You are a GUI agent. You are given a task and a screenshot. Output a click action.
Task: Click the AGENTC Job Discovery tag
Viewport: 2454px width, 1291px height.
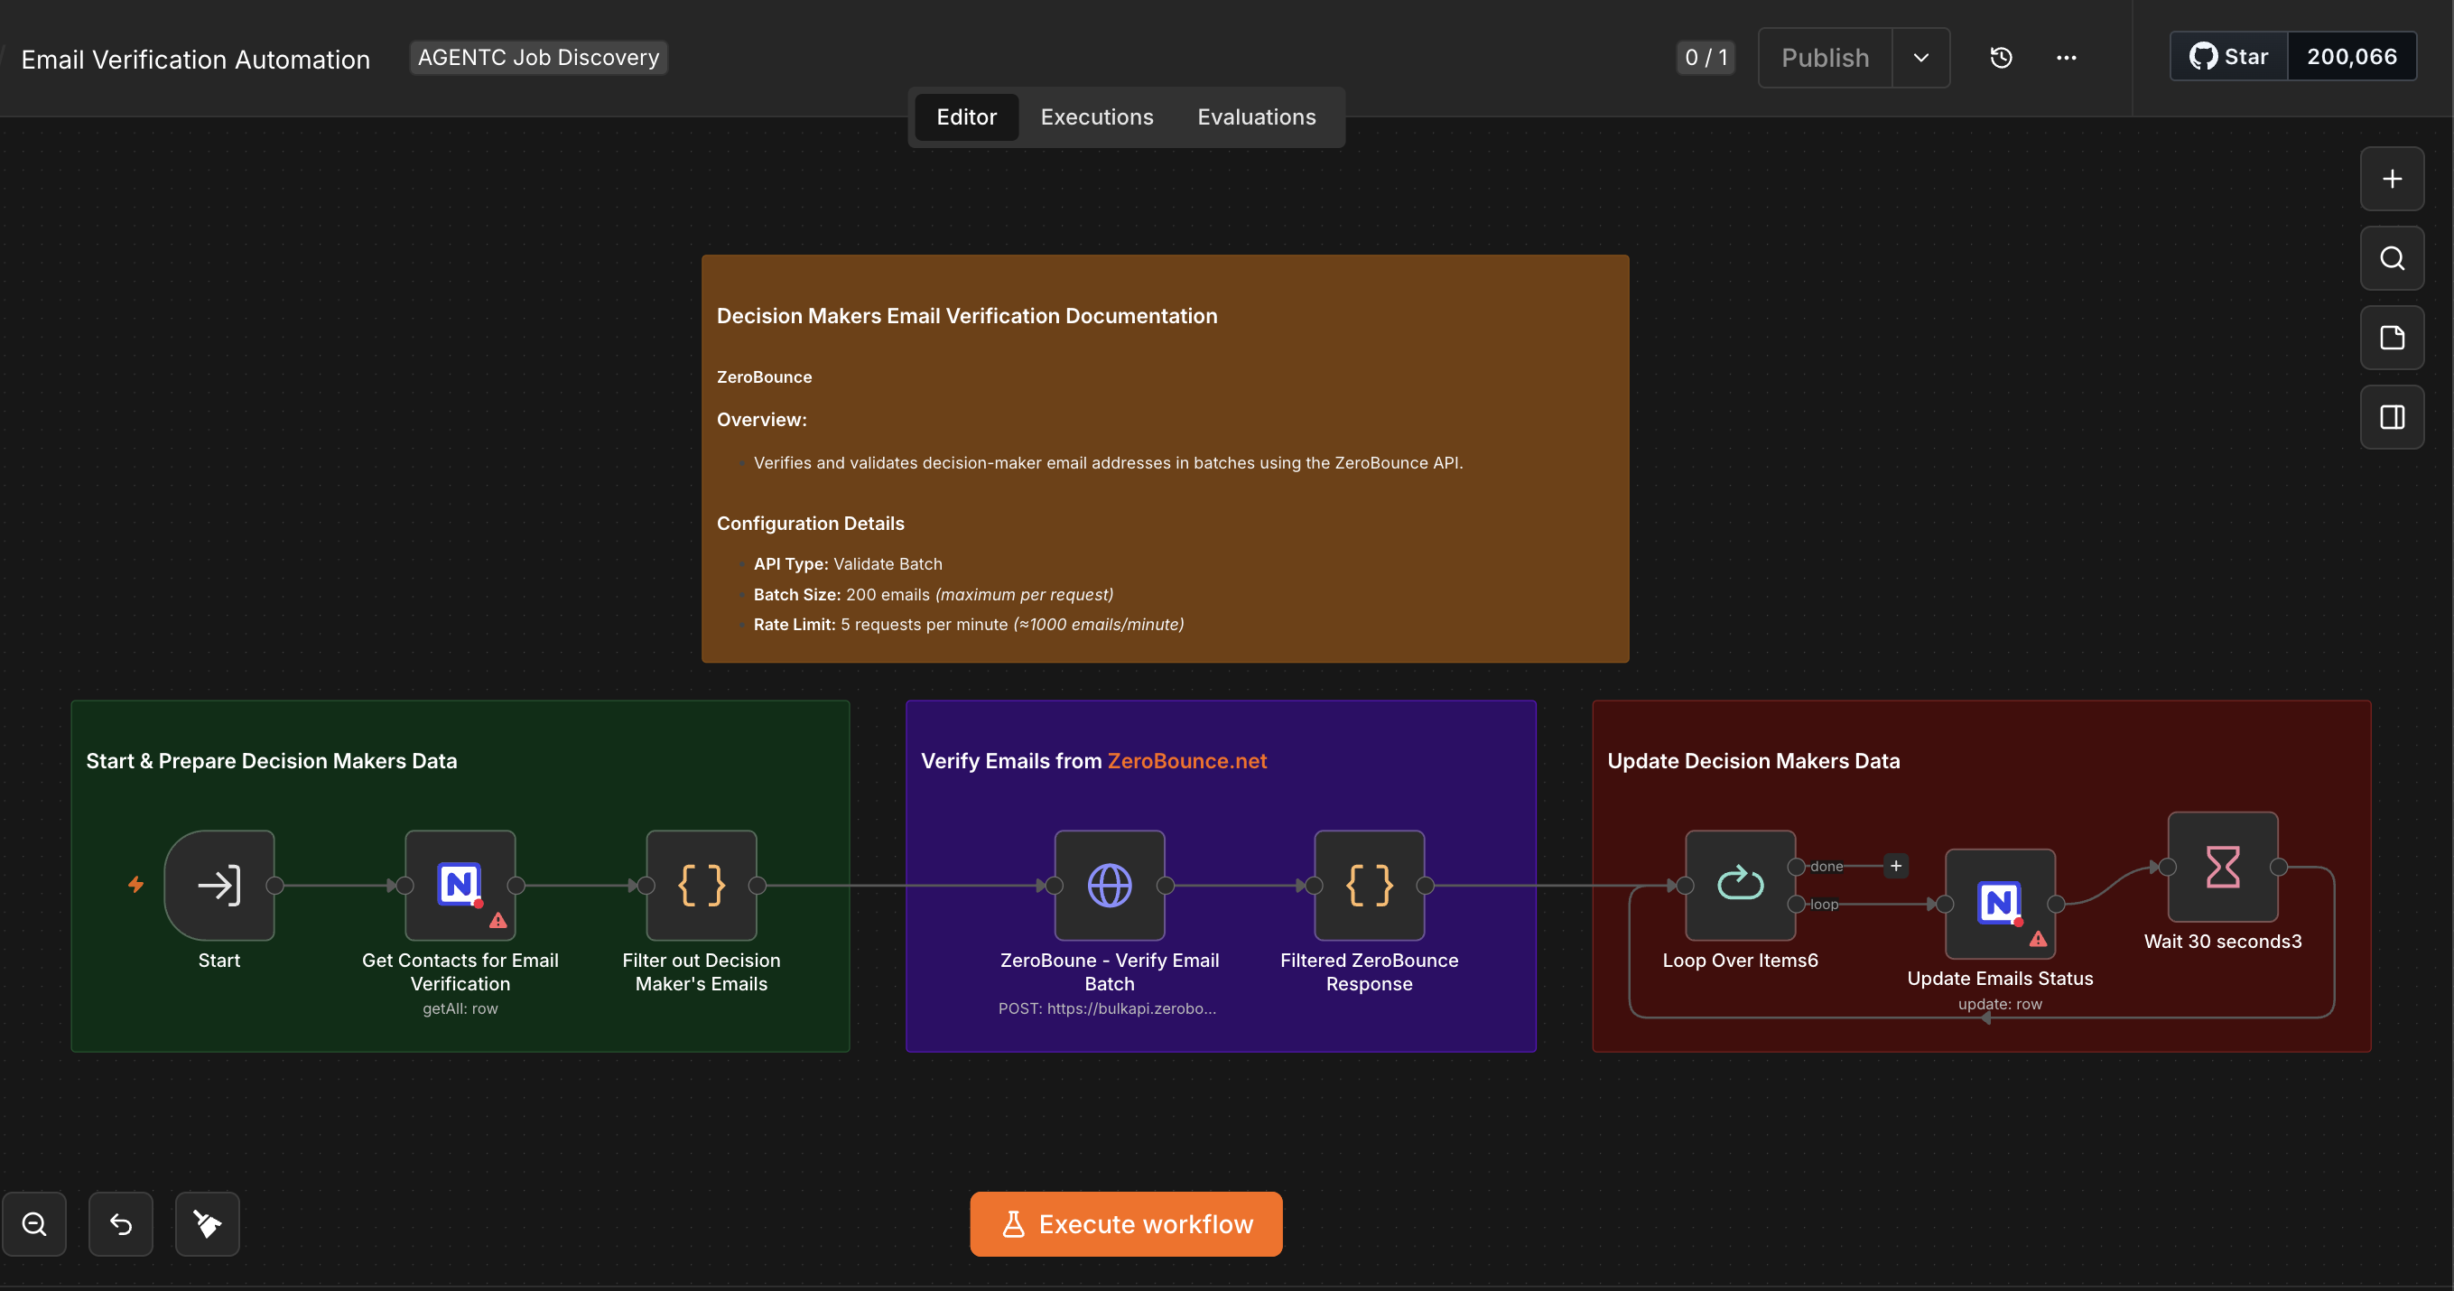538,57
